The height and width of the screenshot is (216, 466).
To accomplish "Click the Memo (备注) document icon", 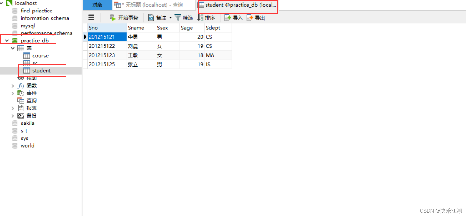I will (x=151, y=17).
